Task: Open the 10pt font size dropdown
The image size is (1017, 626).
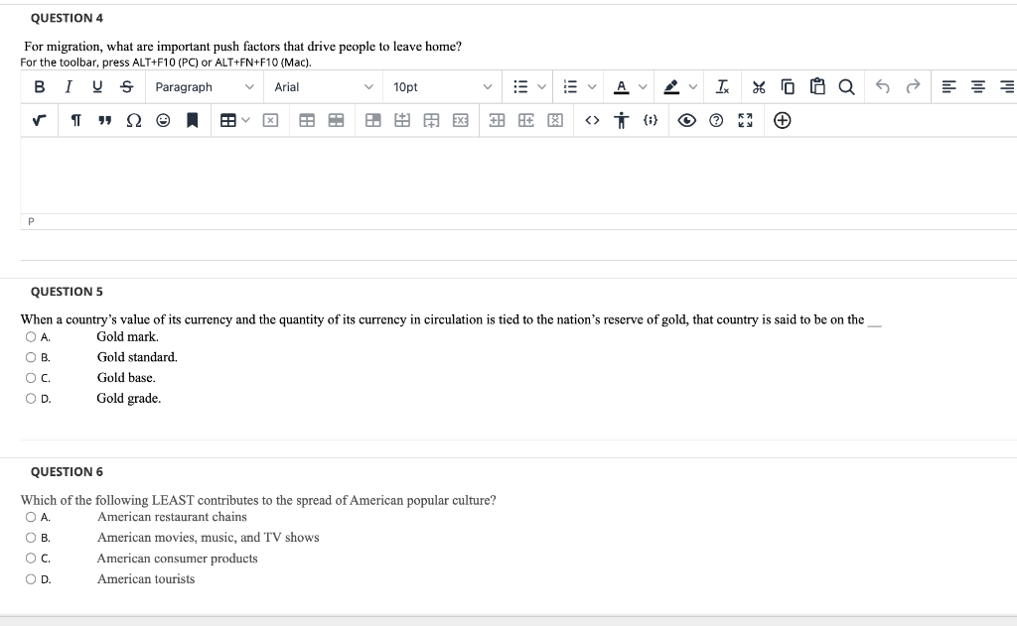Action: pos(442,87)
